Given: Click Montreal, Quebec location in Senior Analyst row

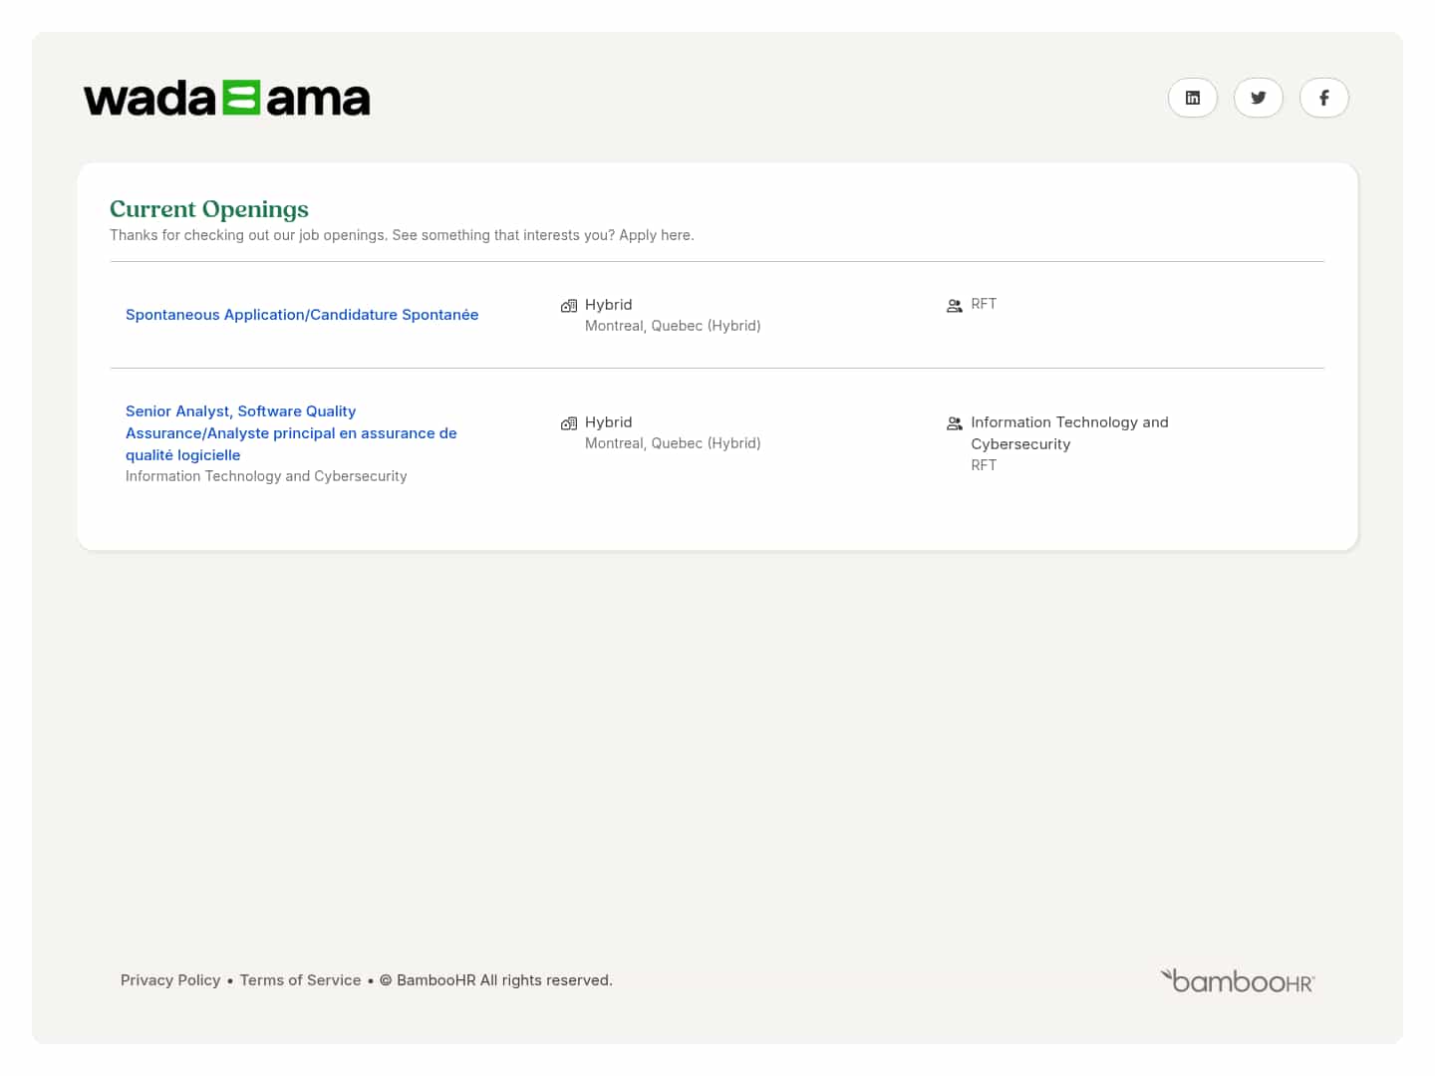Looking at the screenshot, I should [673, 443].
